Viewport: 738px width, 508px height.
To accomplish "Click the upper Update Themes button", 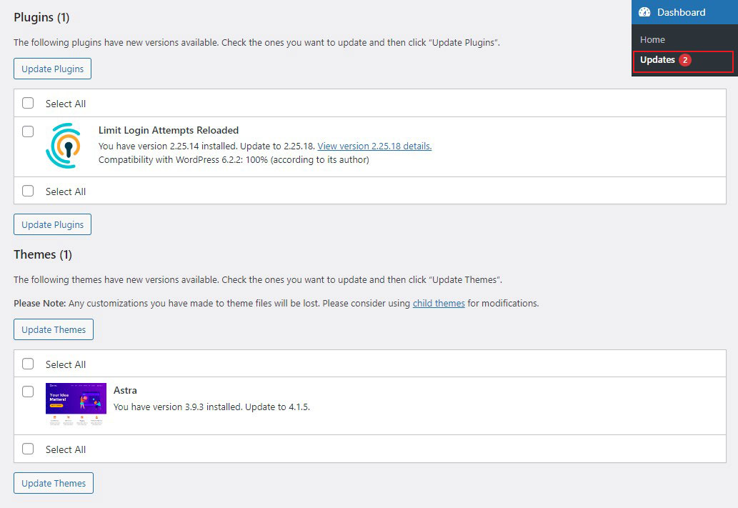I will tap(53, 329).
